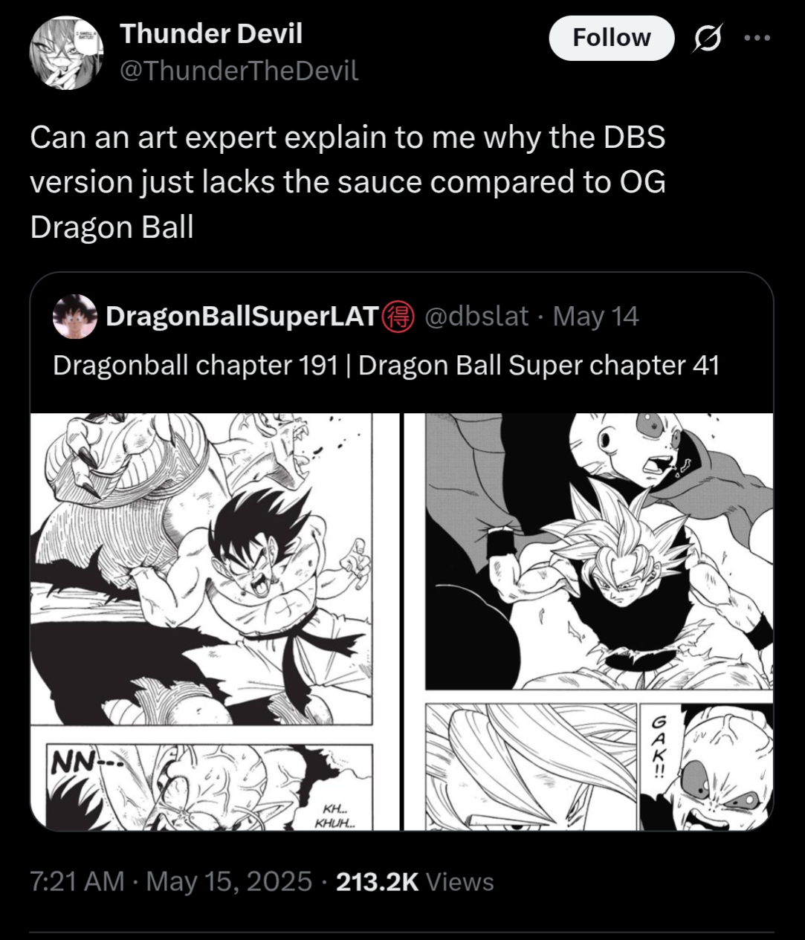The height and width of the screenshot is (940, 805).
Task: Click the red kanji badge icon
Action: point(398,317)
